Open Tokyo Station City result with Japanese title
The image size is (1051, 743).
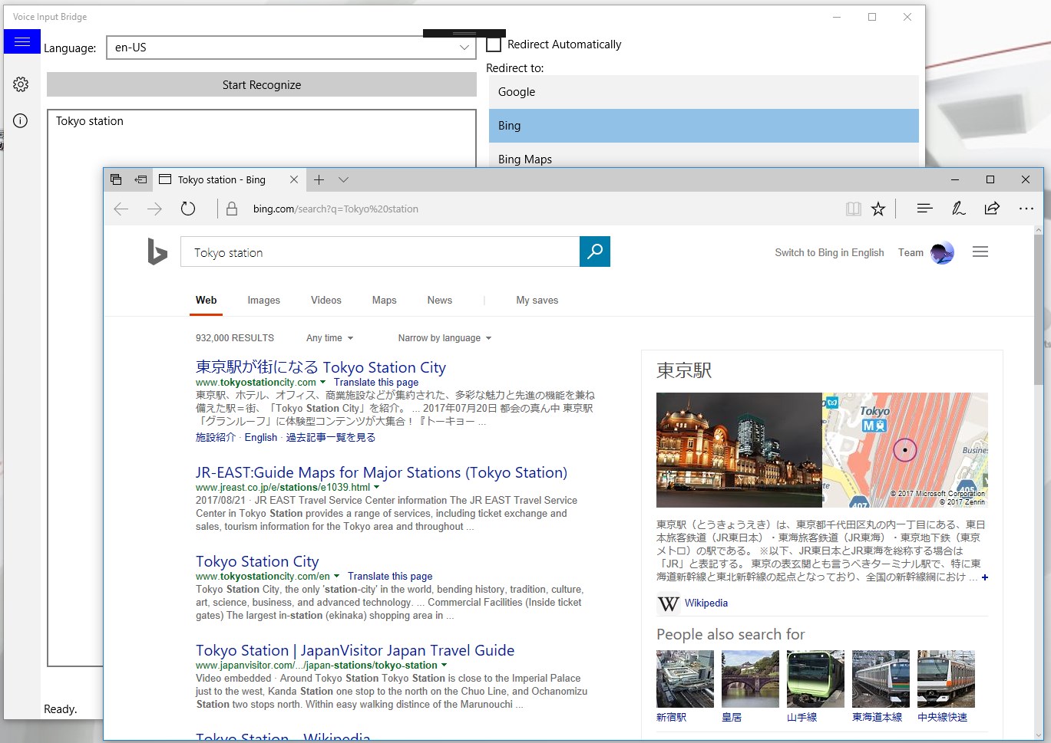click(321, 367)
